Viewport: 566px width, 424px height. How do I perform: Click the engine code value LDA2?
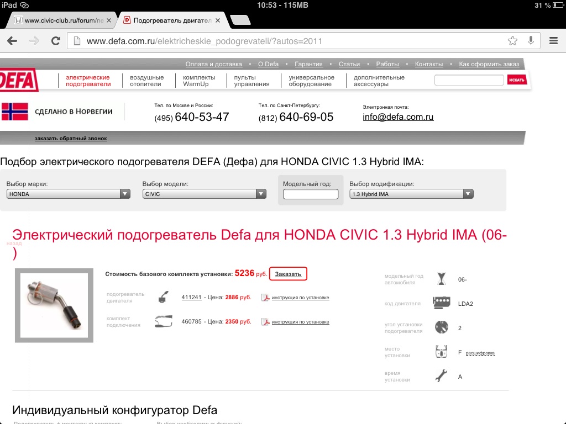pyautogui.click(x=465, y=304)
